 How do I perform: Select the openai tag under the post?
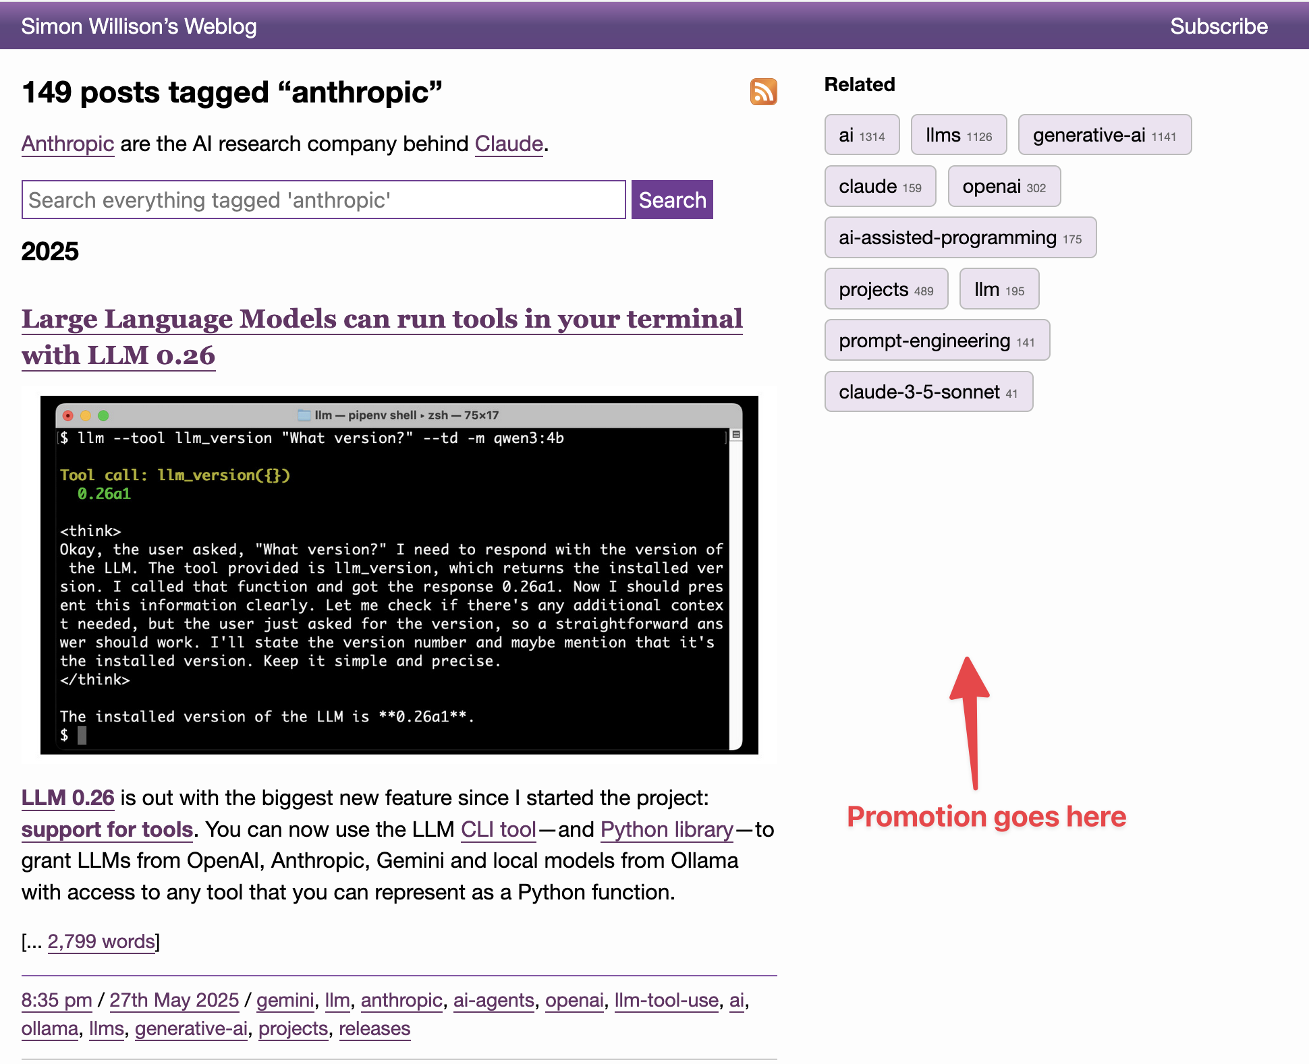point(574,1000)
